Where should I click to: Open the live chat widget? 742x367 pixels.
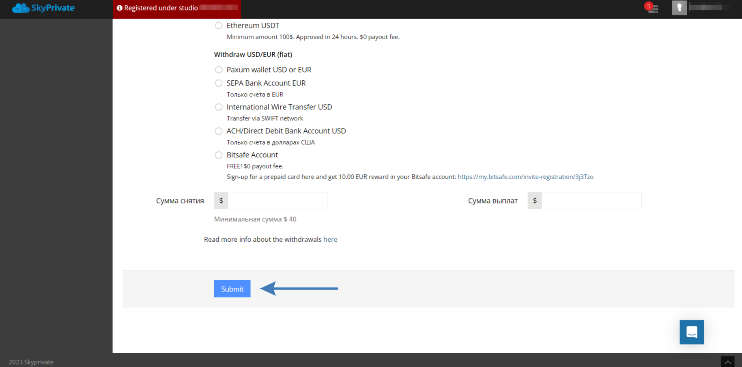(x=692, y=332)
